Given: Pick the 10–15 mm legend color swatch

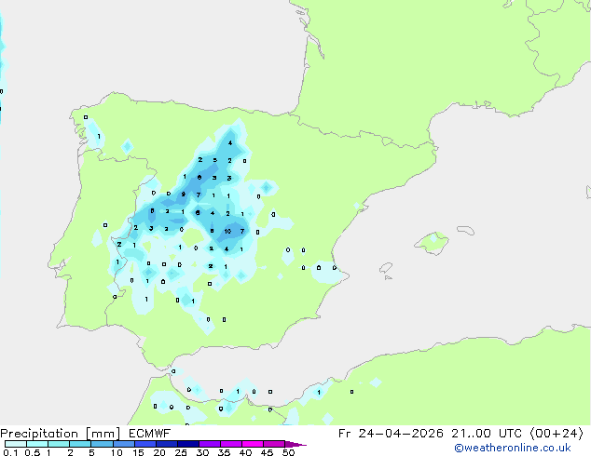Looking at the screenshot, I should [123, 444].
